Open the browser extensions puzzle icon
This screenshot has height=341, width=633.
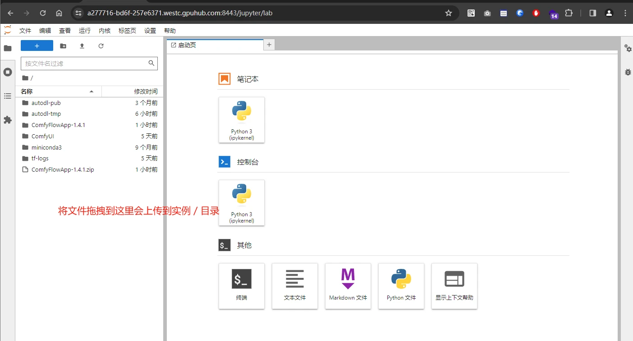(x=569, y=13)
